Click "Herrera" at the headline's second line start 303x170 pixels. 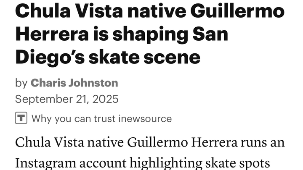coord(50,34)
